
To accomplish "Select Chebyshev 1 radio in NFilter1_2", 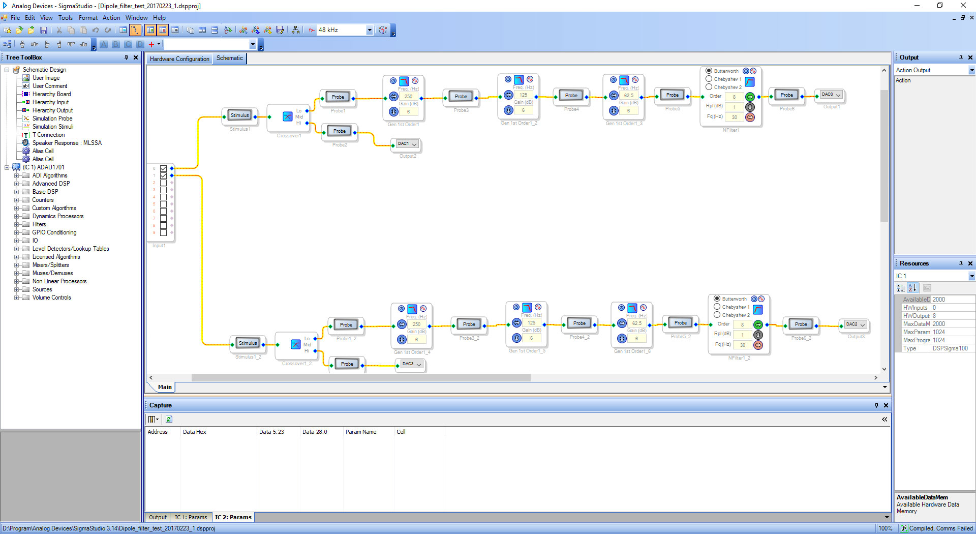I will click(717, 307).
